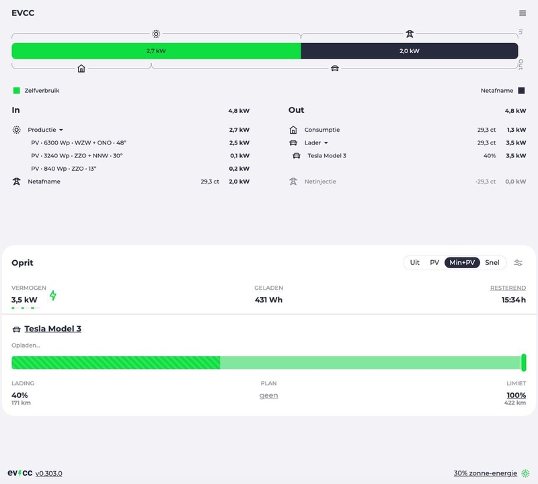Collapse the Lader dropdown arrow
This screenshot has width=538, height=484.
[326, 143]
